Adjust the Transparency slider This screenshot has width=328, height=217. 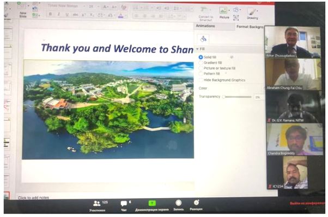coord(238,97)
